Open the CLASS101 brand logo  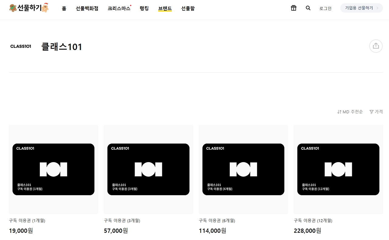click(x=21, y=46)
